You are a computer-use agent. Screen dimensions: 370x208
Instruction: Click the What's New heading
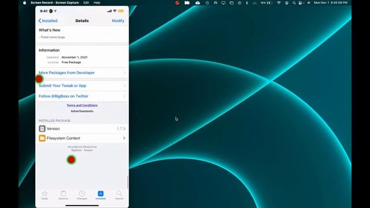(x=50, y=30)
